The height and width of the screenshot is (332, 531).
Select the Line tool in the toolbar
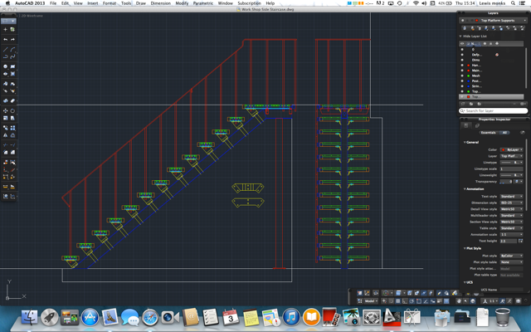[x=5, y=49]
